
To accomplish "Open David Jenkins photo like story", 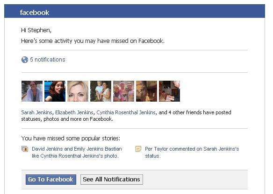I will click(x=77, y=152).
